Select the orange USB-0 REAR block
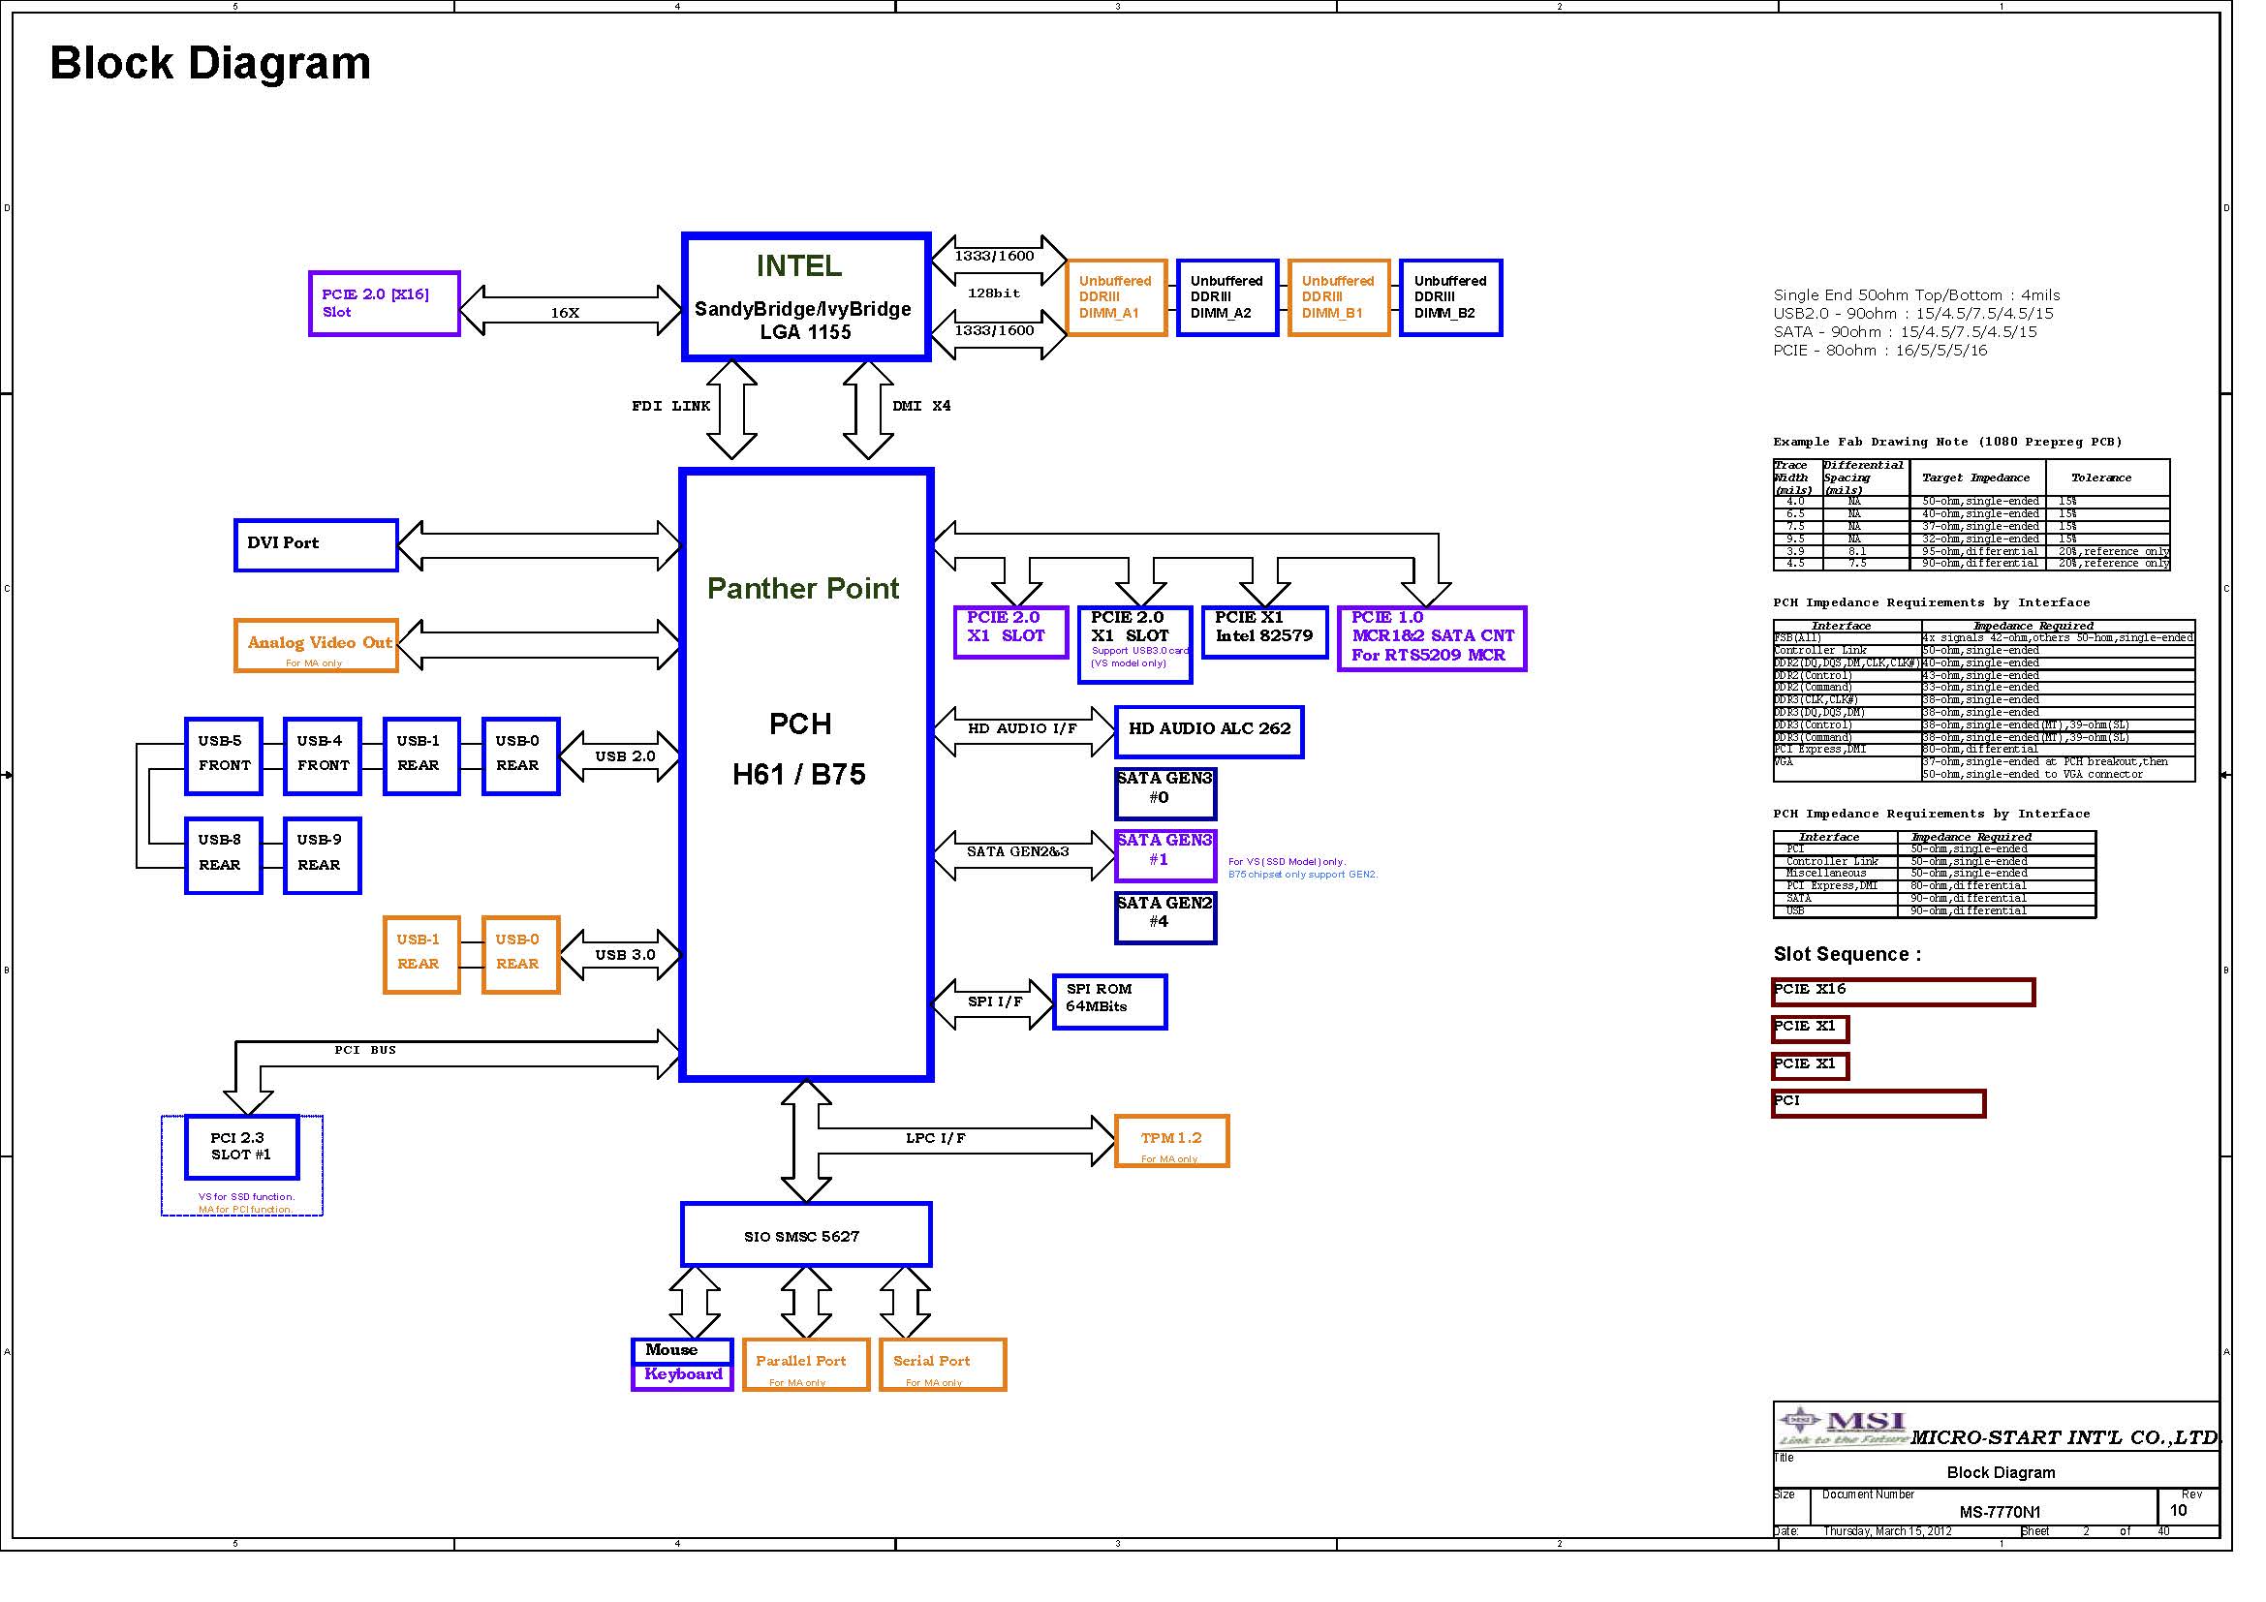This screenshot has width=2266, height=1602. pos(521,955)
